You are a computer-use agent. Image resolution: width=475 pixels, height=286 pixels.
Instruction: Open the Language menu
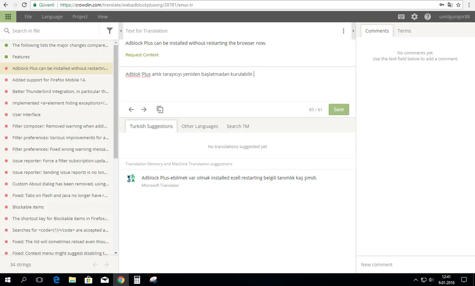(x=52, y=17)
